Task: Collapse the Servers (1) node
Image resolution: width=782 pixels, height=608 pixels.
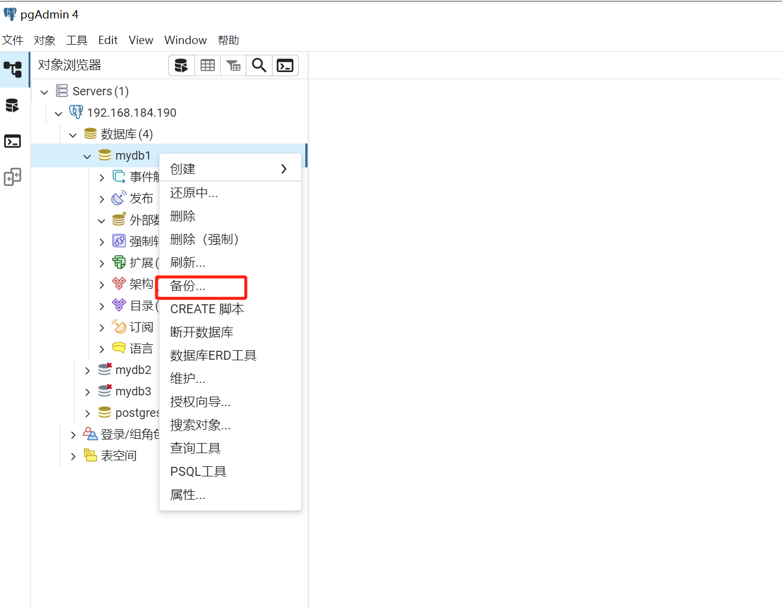Action: click(44, 92)
